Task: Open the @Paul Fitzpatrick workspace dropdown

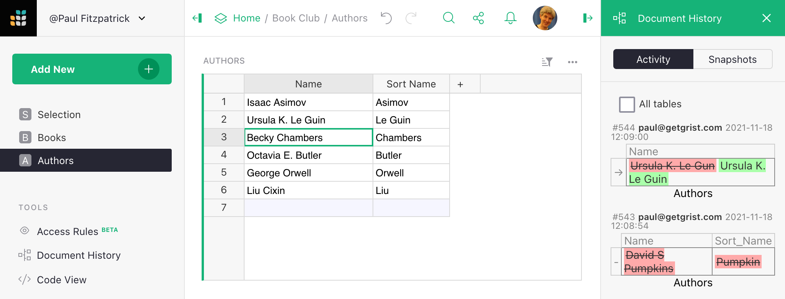Action: pyautogui.click(x=97, y=18)
